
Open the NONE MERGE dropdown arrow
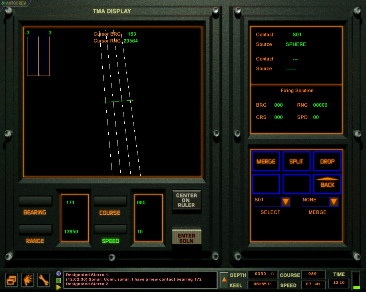(x=333, y=202)
